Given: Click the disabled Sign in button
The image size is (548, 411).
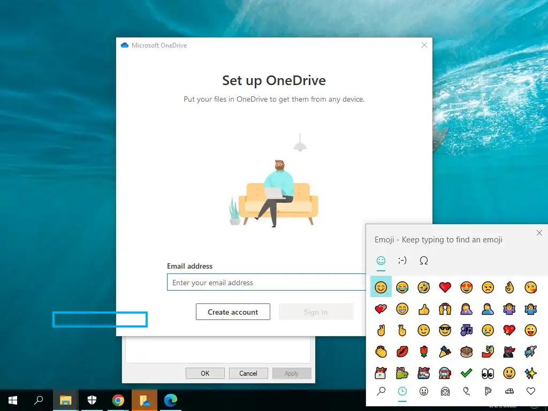Looking at the screenshot, I should click(316, 312).
